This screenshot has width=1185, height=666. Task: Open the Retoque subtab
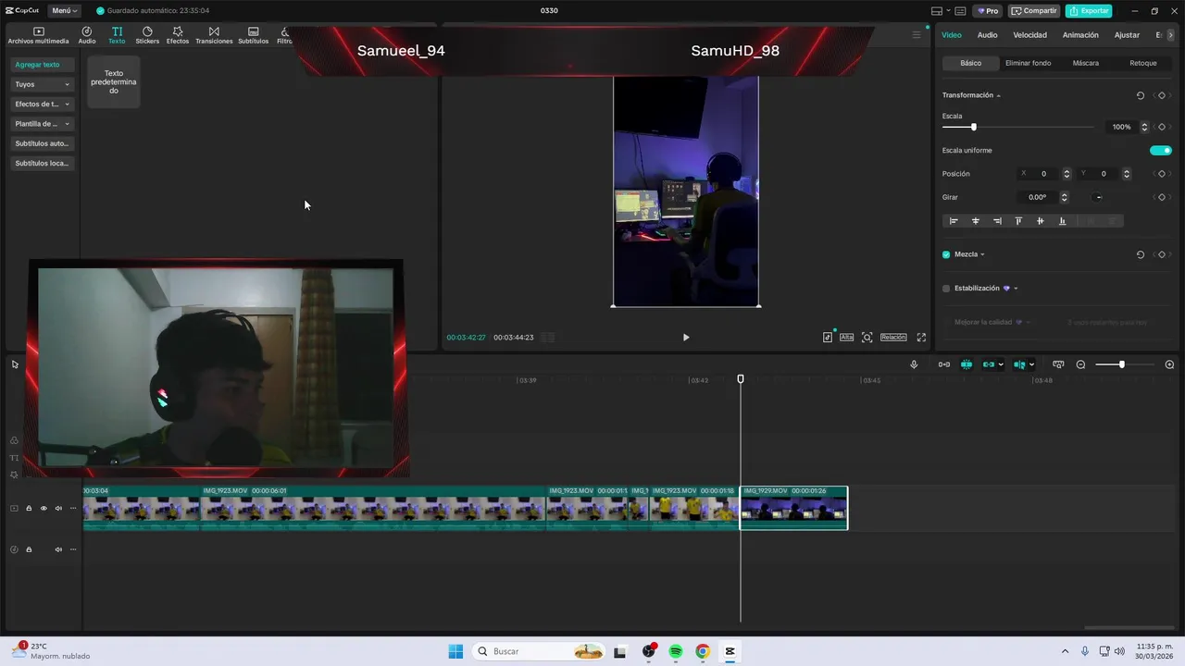pyautogui.click(x=1142, y=63)
